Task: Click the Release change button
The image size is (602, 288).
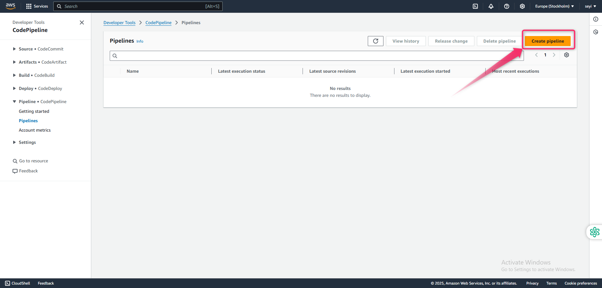Action: coord(451,41)
